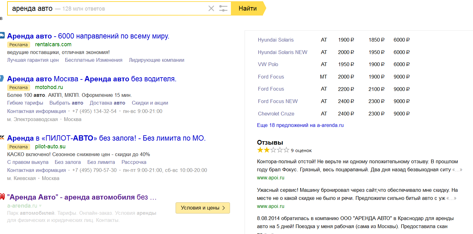Viewport: 473px width, 234px height.
Task: Open Аренда авто 6000 направлений result
Action: coord(88,36)
